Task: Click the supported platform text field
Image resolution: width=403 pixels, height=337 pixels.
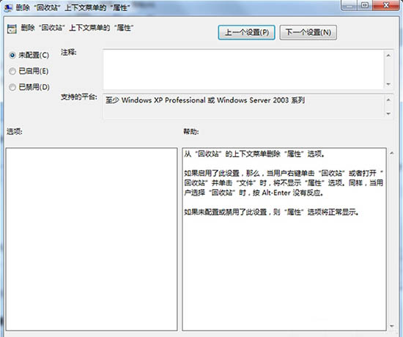Action: pos(244,107)
